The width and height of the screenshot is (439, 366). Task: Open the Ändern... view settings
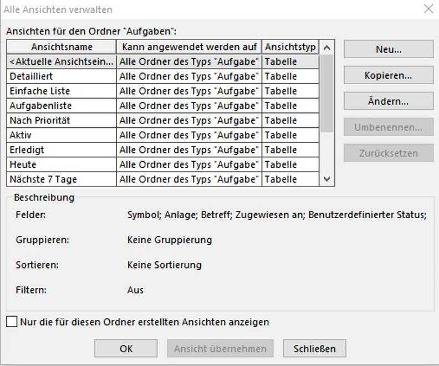click(x=389, y=101)
